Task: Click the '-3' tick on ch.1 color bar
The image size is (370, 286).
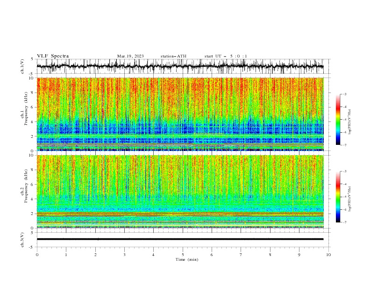Action: (344, 94)
